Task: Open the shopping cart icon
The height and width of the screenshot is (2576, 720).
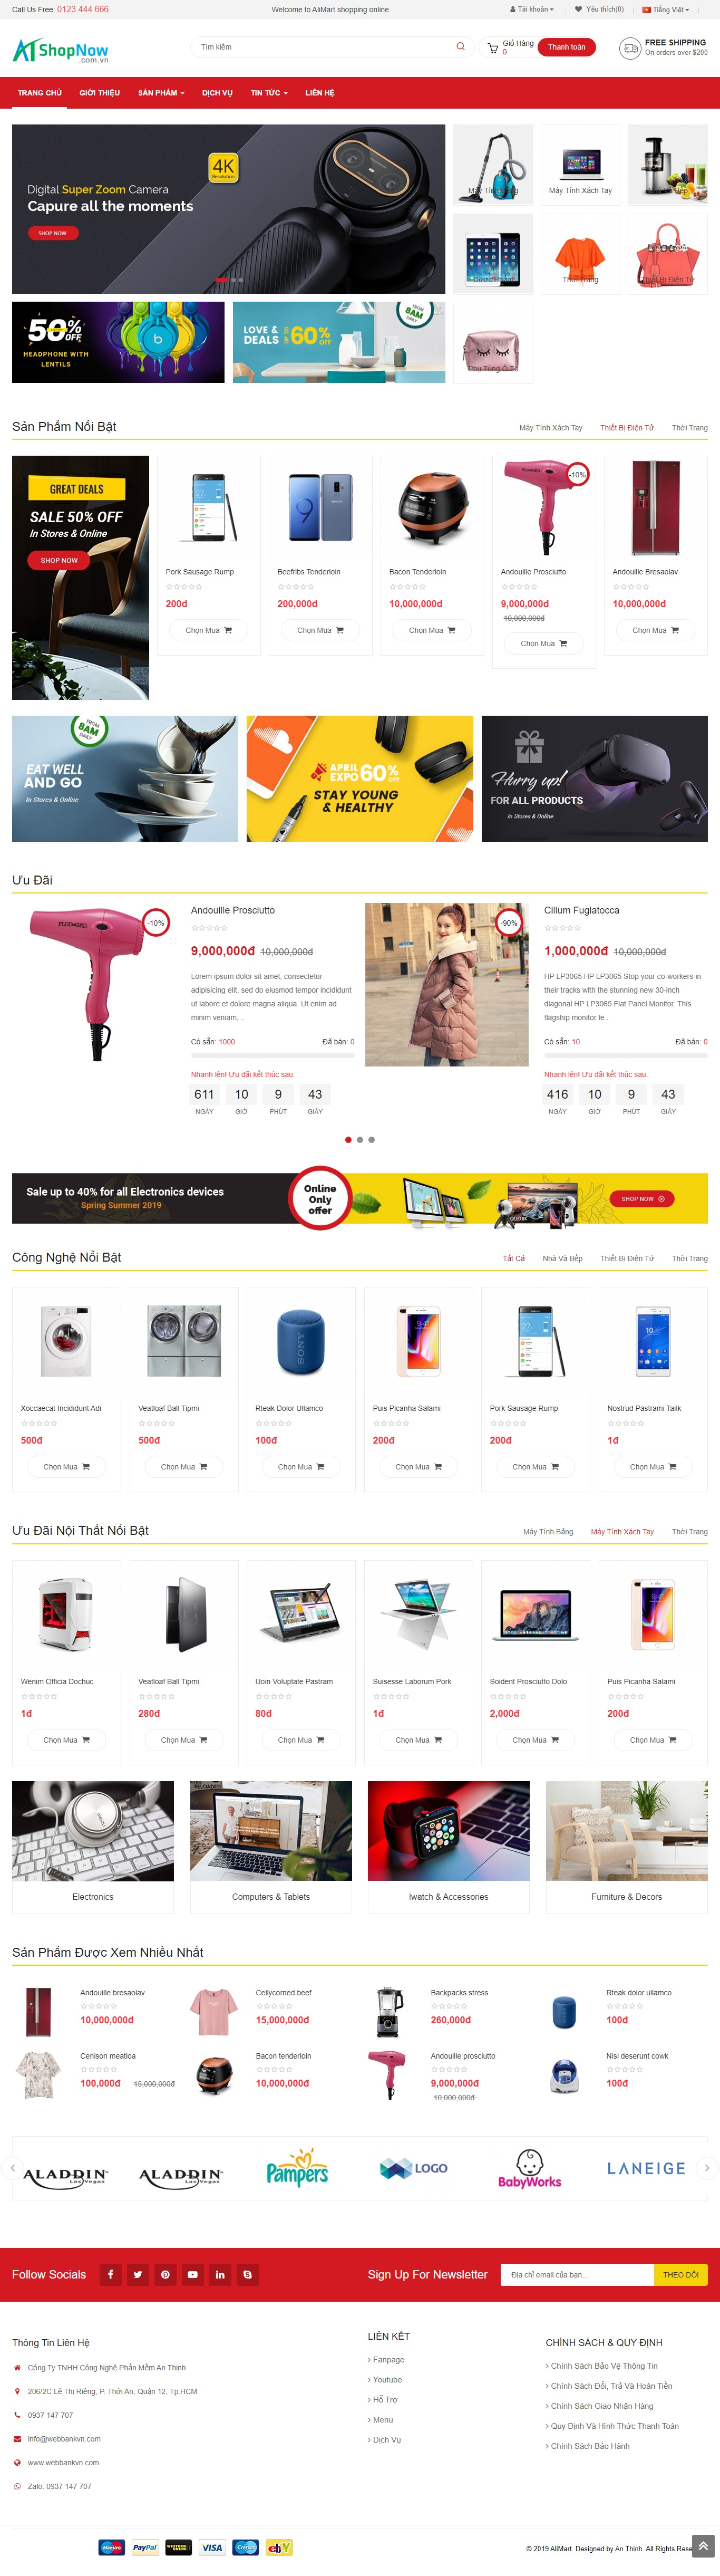Action: click(x=492, y=48)
